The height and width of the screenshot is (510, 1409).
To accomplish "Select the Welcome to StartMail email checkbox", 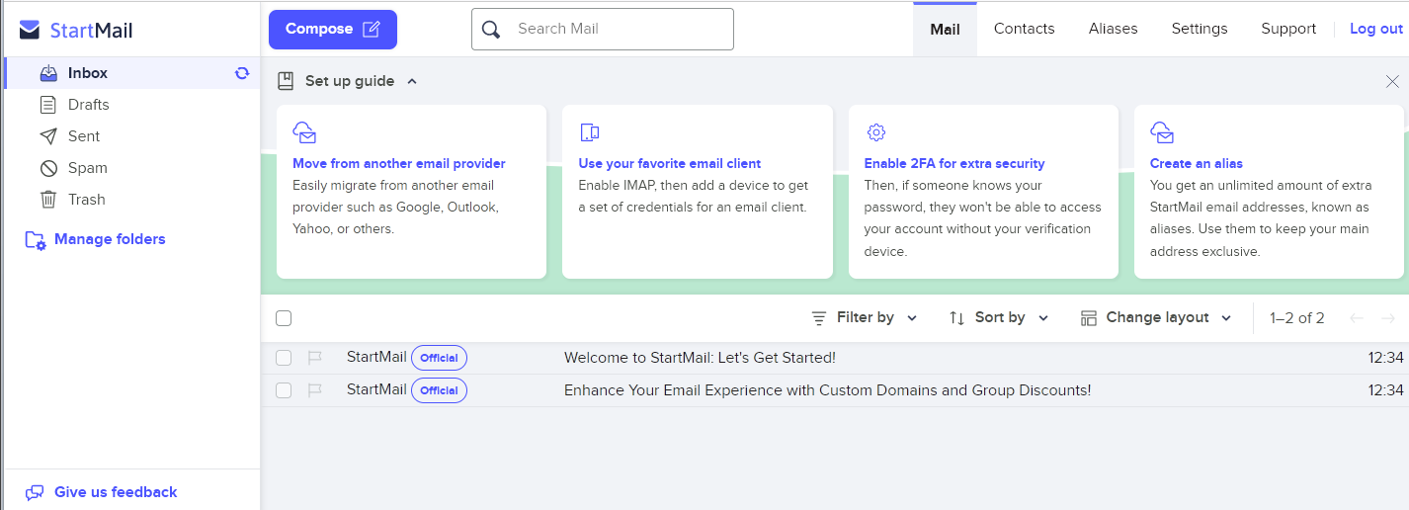I will [284, 358].
